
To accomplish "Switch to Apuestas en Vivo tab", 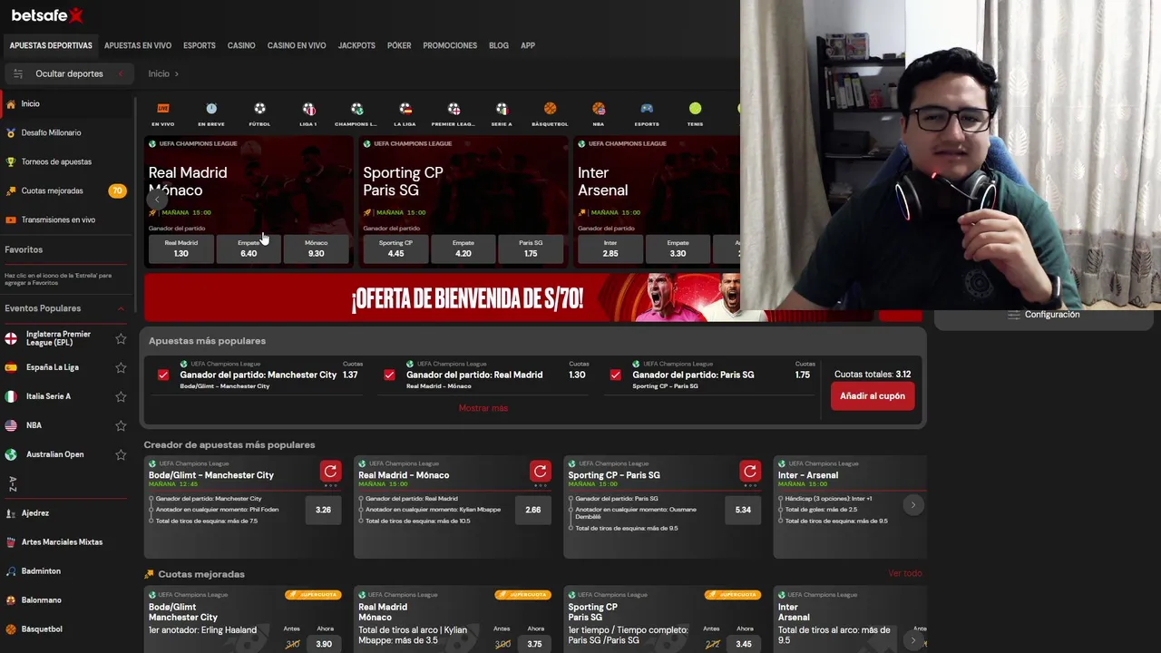I will 138,45.
